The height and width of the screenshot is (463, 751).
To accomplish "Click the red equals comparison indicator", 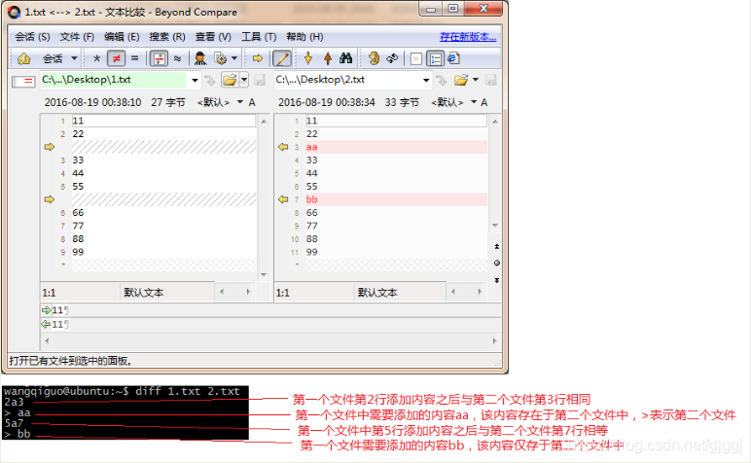I will coord(24,81).
